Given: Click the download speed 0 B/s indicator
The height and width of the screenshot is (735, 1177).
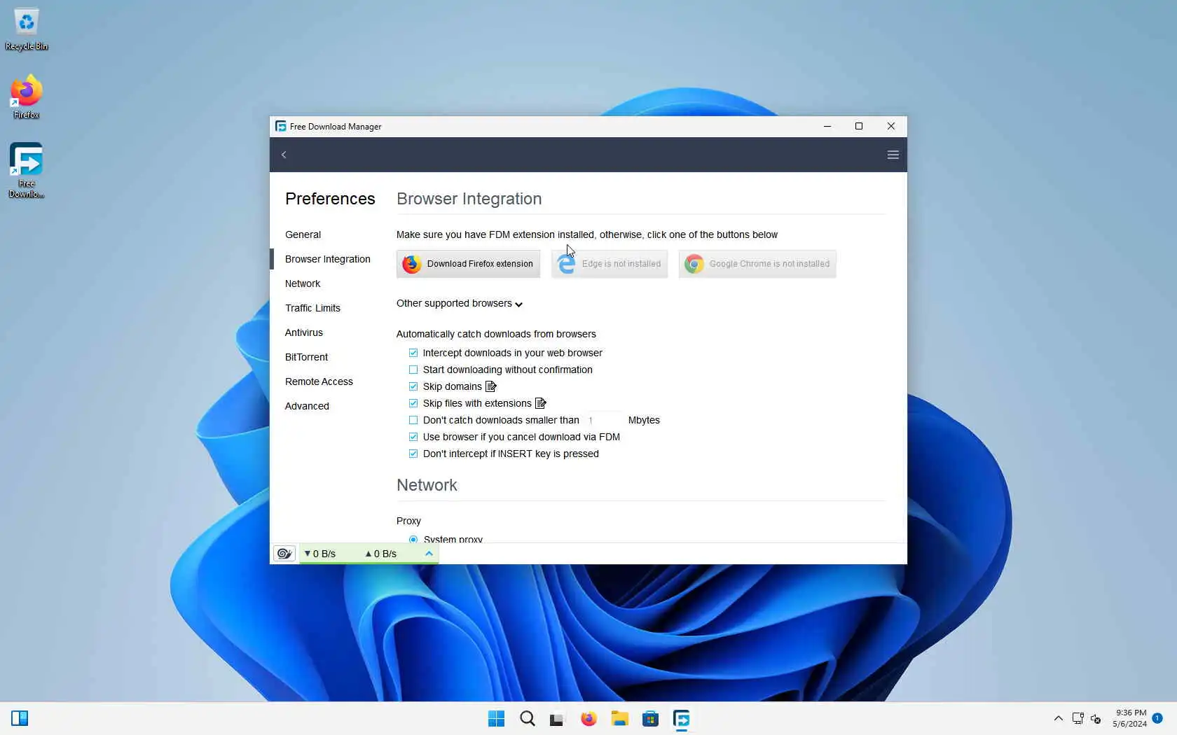Looking at the screenshot, I should click(320, 554).
